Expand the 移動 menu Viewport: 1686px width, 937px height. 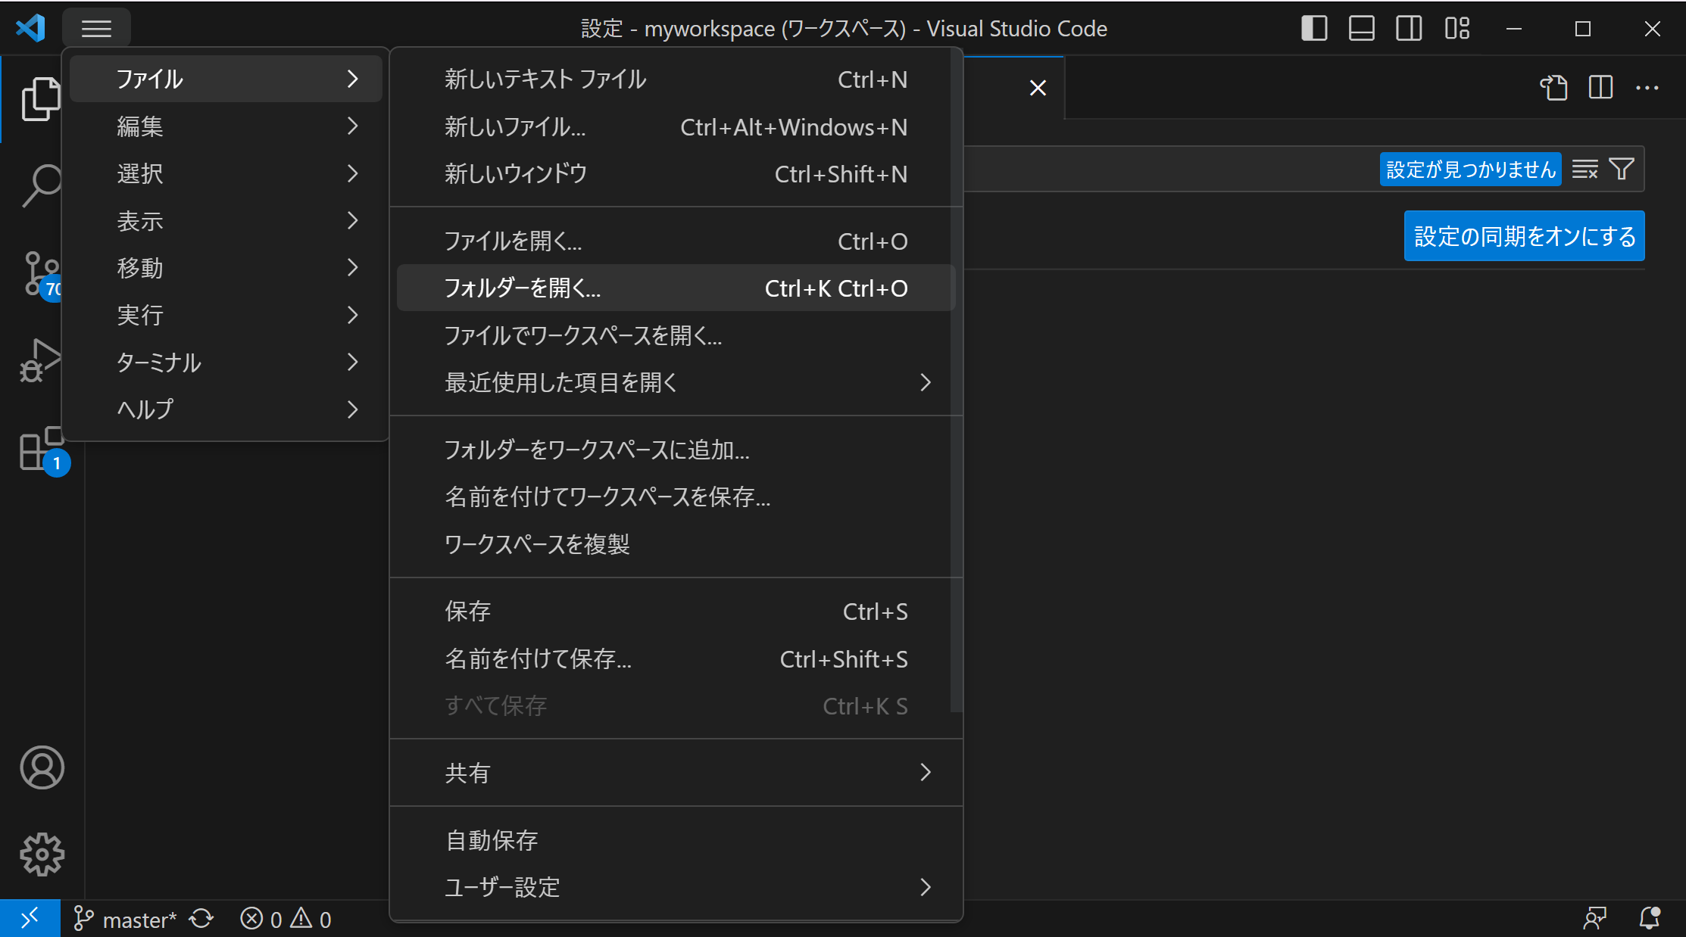[x=226, y=267]
